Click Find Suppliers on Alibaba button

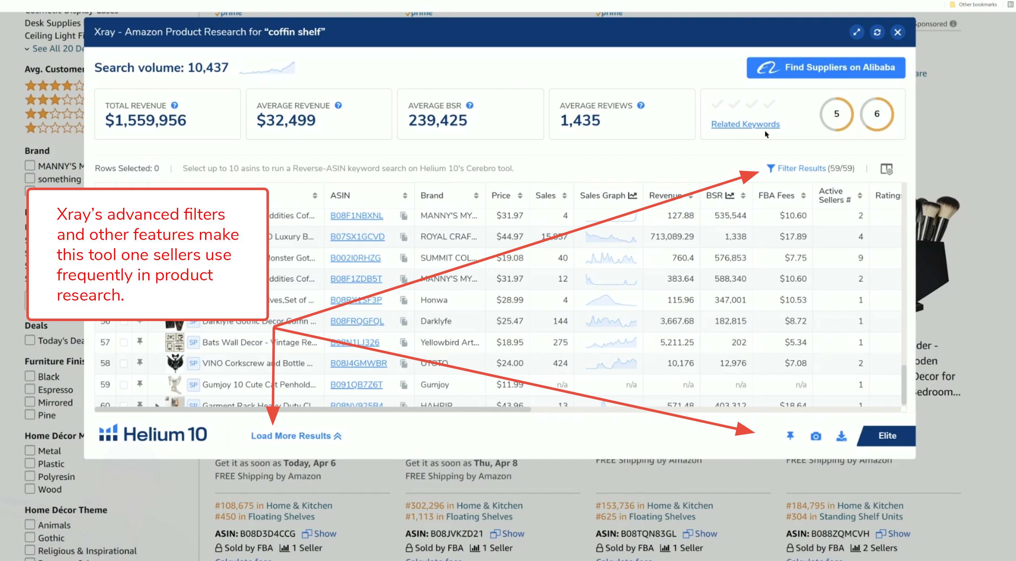[825, 67]
